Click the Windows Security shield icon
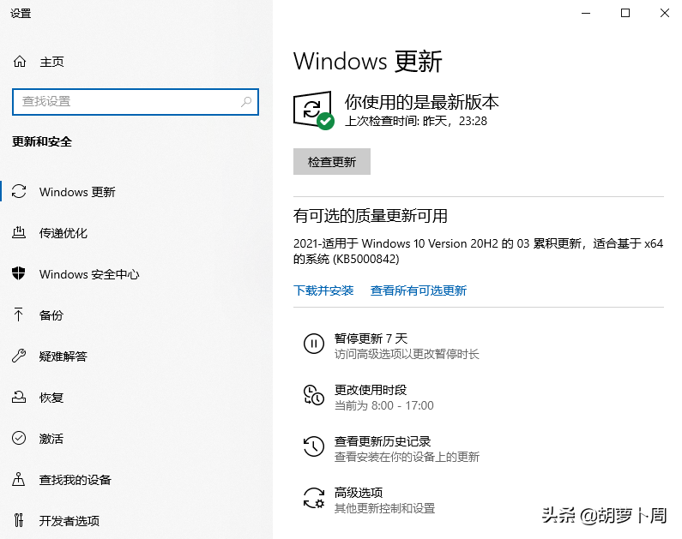 [x=19, y=273]
